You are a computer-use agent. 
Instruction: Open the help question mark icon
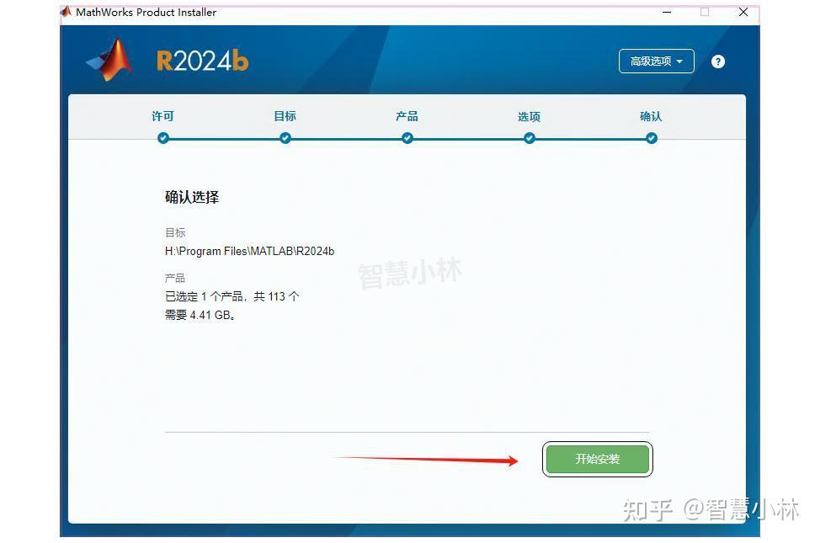pyautogui.click(x=717, y=61)
